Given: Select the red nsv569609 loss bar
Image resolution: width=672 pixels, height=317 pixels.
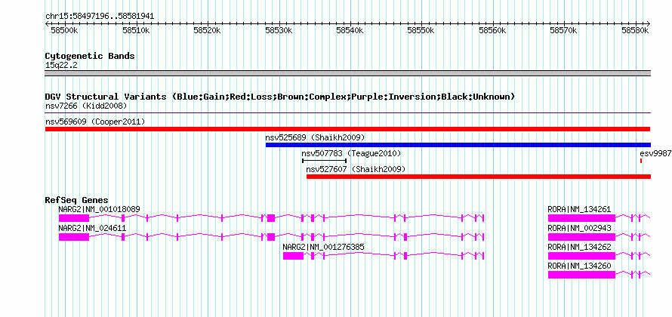Looking at the screenshot, I should click(347, 129).
